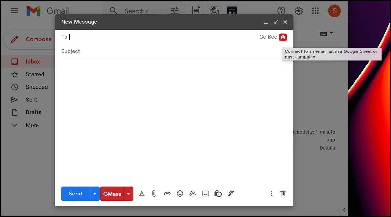Show side panel chevron at bottom right

pos(344,210)
